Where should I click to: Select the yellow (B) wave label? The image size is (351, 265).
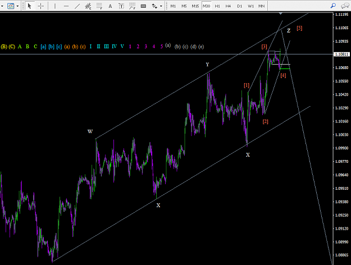pos(4,47)
